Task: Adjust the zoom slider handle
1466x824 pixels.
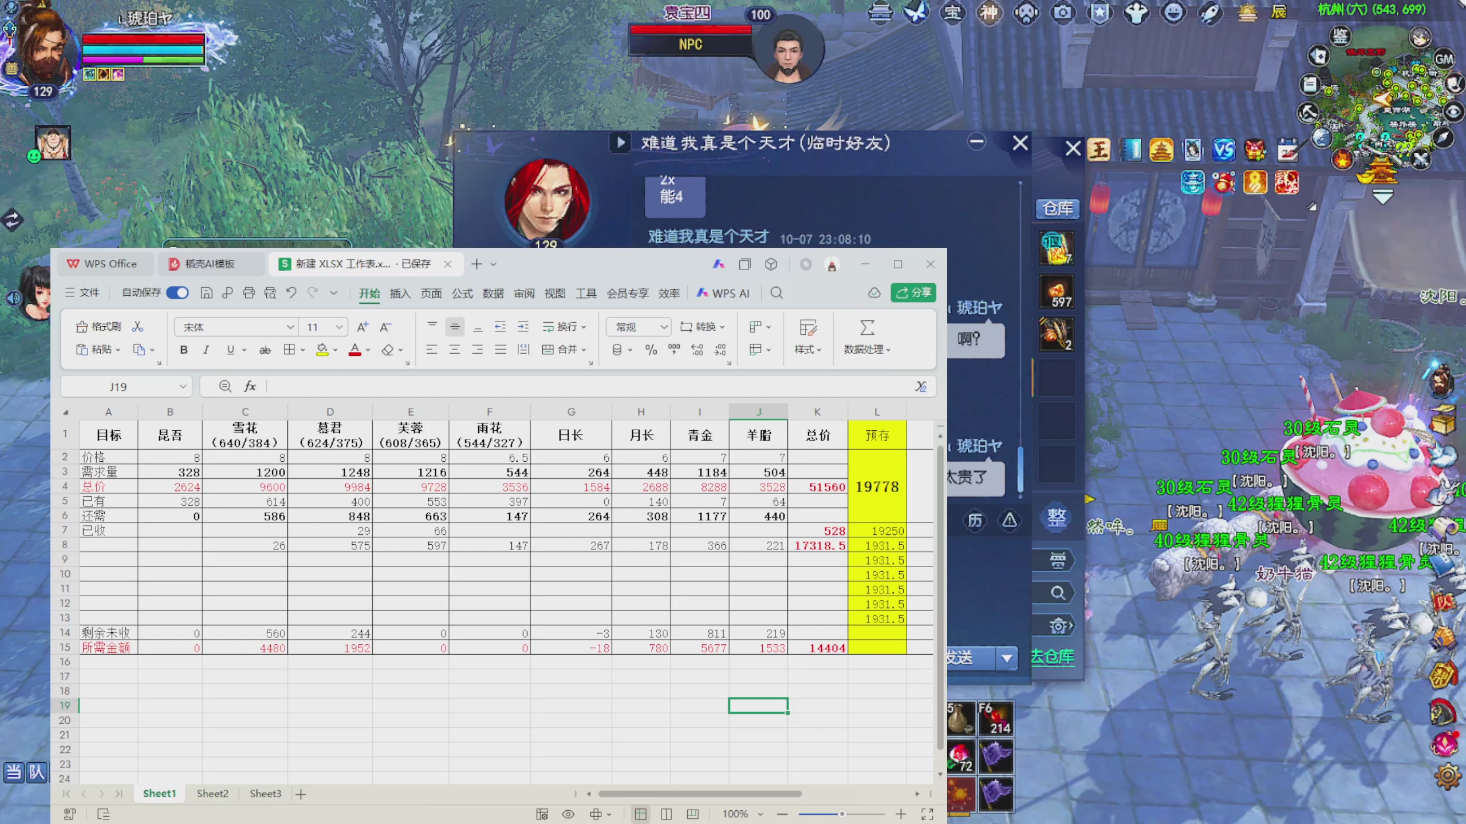Action: (x=842, y=814)
